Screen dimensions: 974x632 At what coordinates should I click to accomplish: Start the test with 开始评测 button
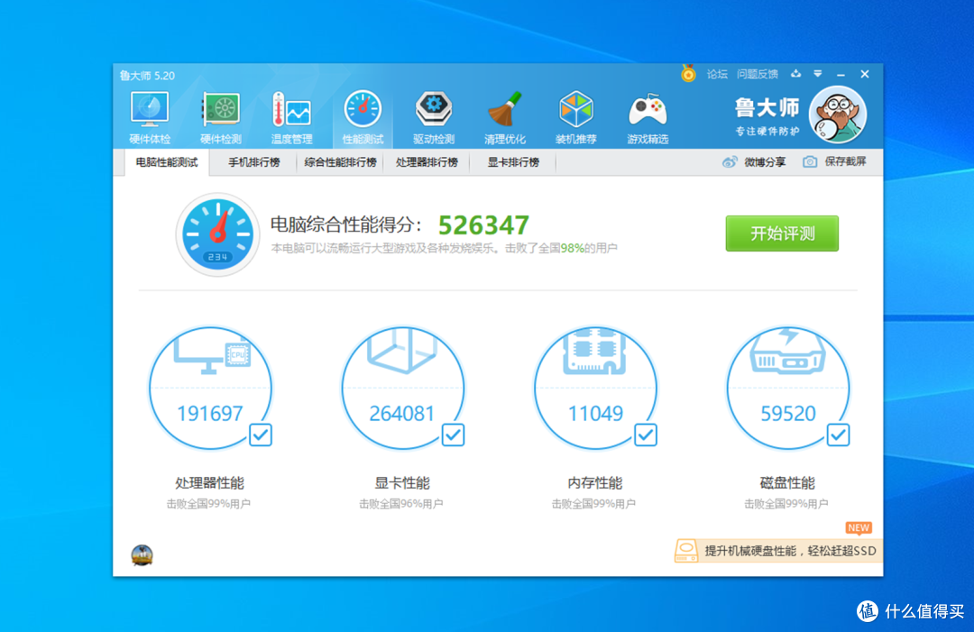point(782,234)
